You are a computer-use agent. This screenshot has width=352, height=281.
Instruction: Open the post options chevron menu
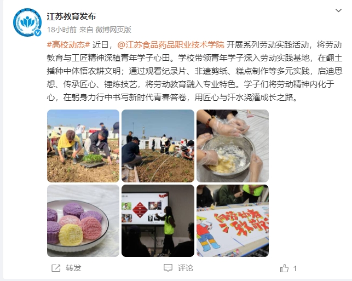(338, 10)
